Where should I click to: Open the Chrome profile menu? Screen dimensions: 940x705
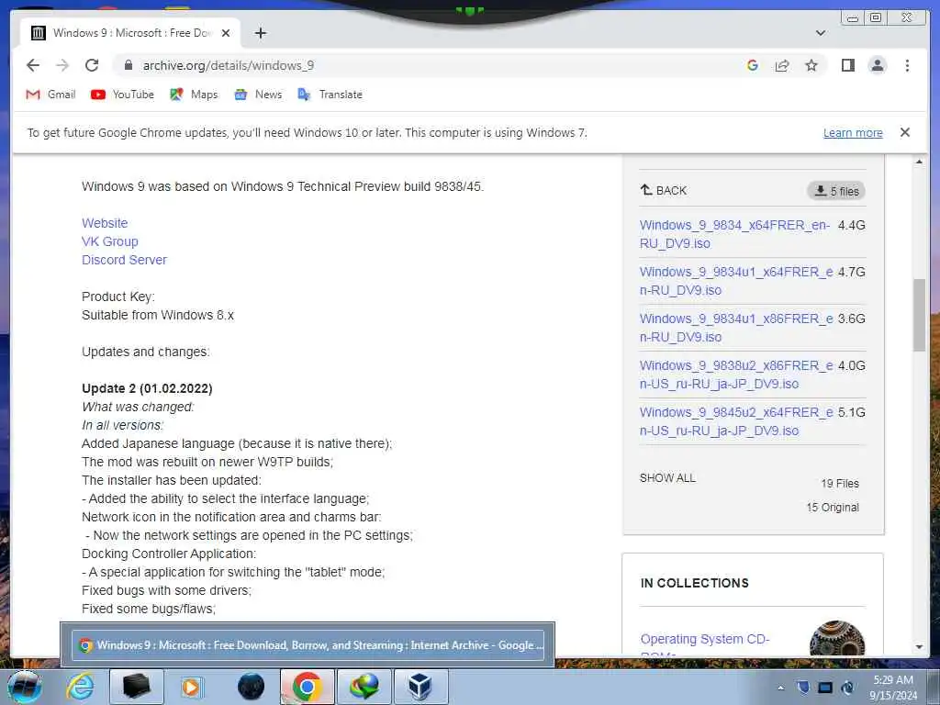pyautogui.click(x=877, y=65)
